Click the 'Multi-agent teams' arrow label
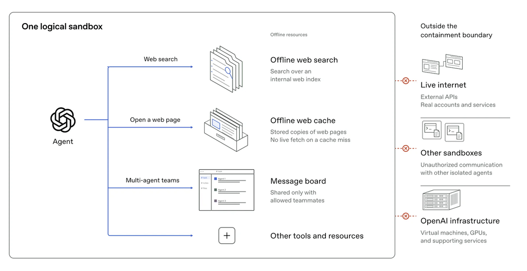Screen dimensions: 527x271 [152, 180]
